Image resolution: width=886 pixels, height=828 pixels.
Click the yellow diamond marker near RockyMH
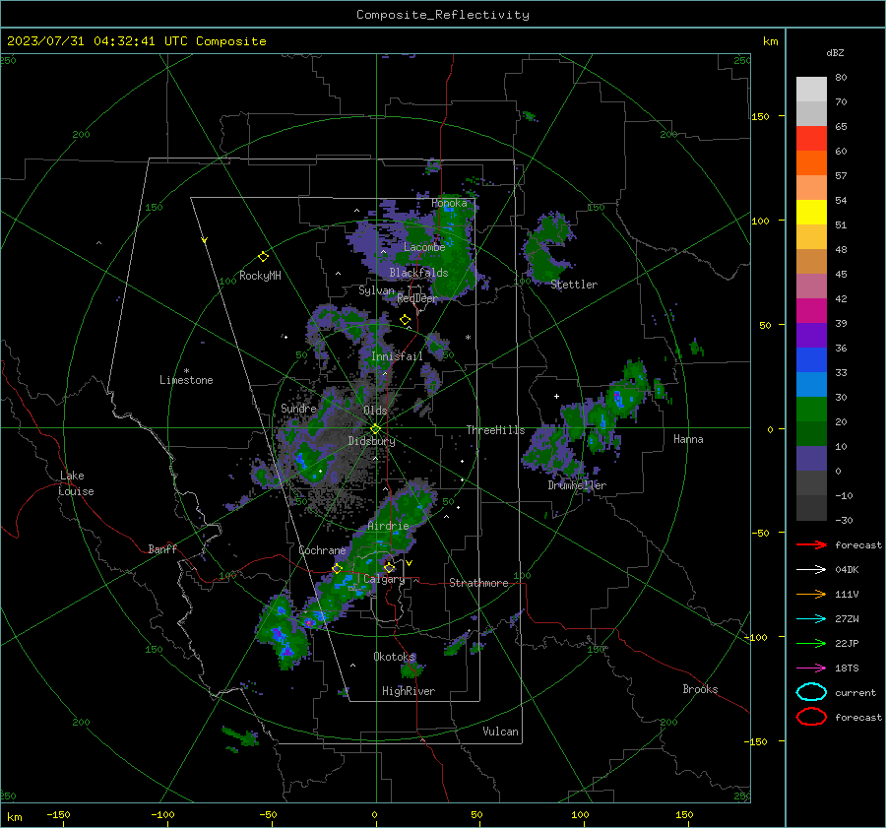coord(263,257)
